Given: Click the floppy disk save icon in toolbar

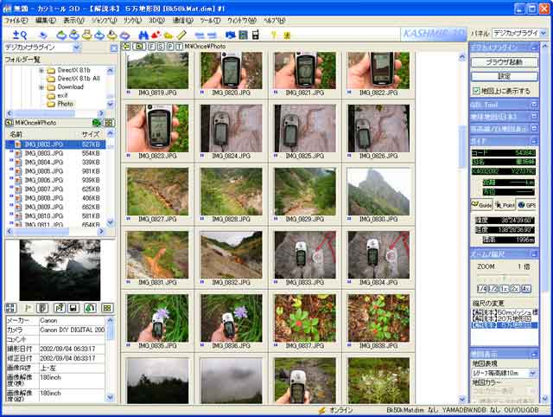Looking at the screenshot, I should pyautogui.click(x=242, y=35).
